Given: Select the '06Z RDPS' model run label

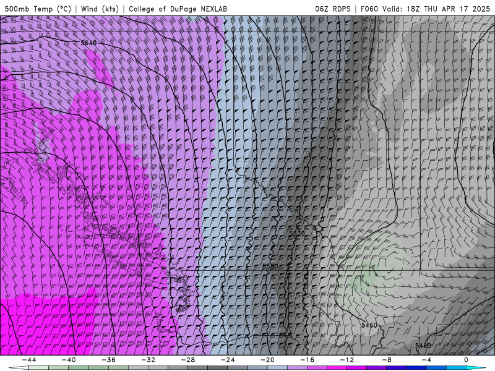Looking at the screenshot, I should coord(333,9).
